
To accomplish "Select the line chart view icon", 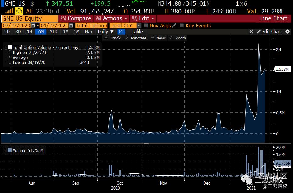I will [122, 32].
